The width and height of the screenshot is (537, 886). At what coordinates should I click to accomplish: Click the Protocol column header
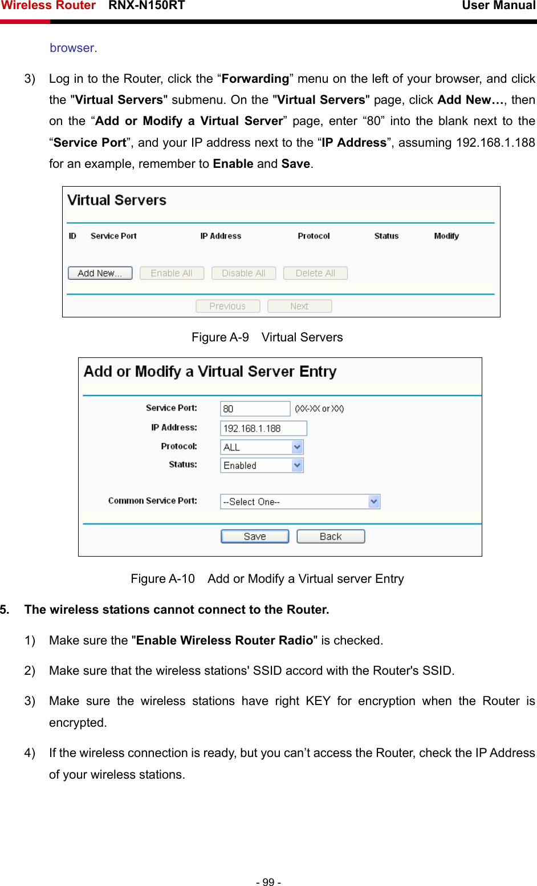[x=314, y=236]
